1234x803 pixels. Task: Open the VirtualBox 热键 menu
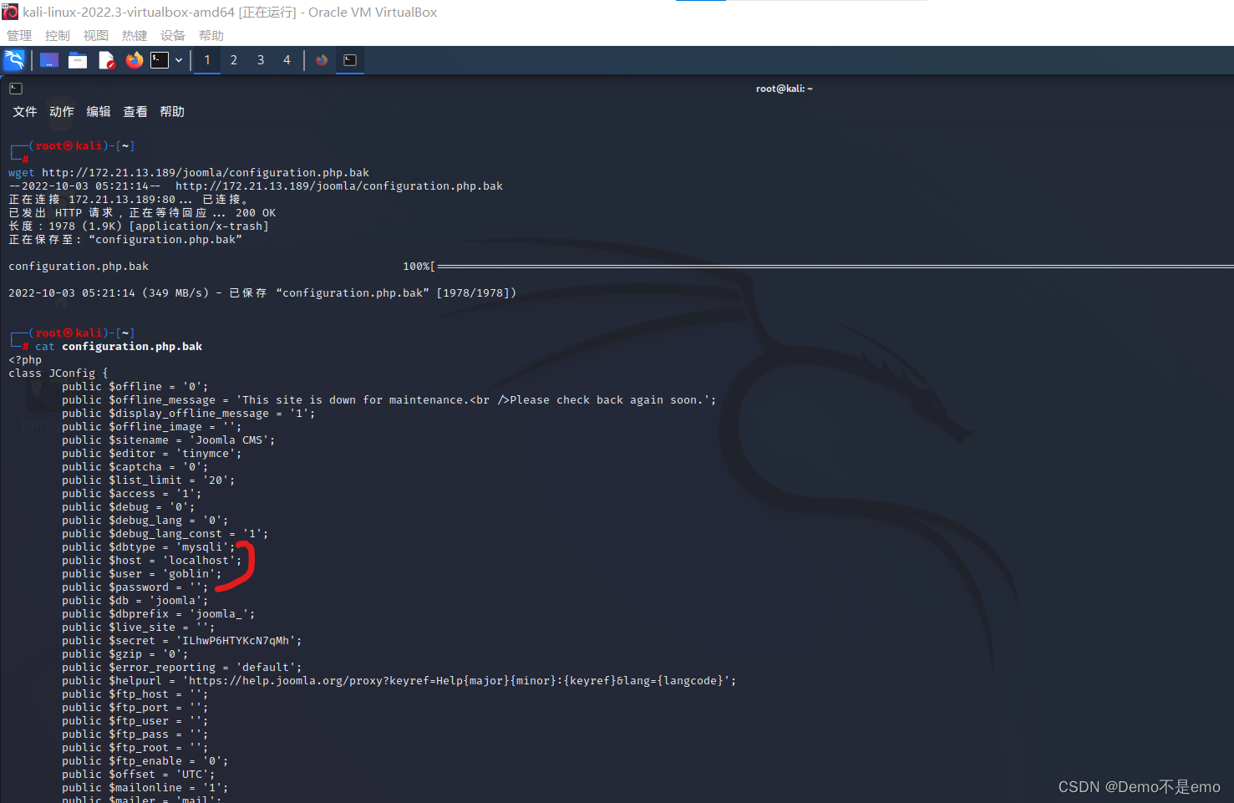[x=135, y=35]
